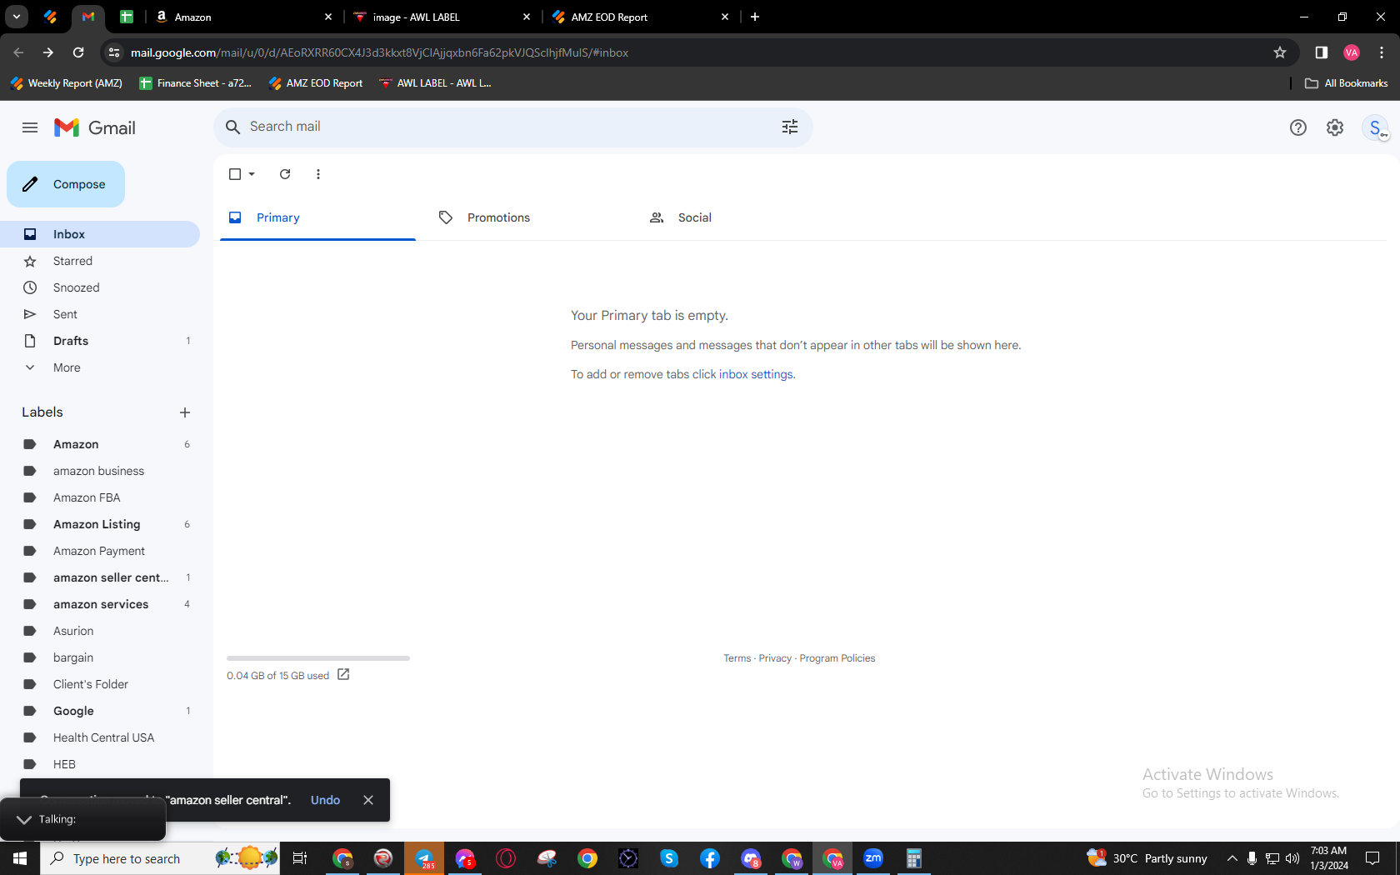Switch to the Primary tab
Screen dimensions: 1400x875
pyautogui.click(x=317, y=217)
